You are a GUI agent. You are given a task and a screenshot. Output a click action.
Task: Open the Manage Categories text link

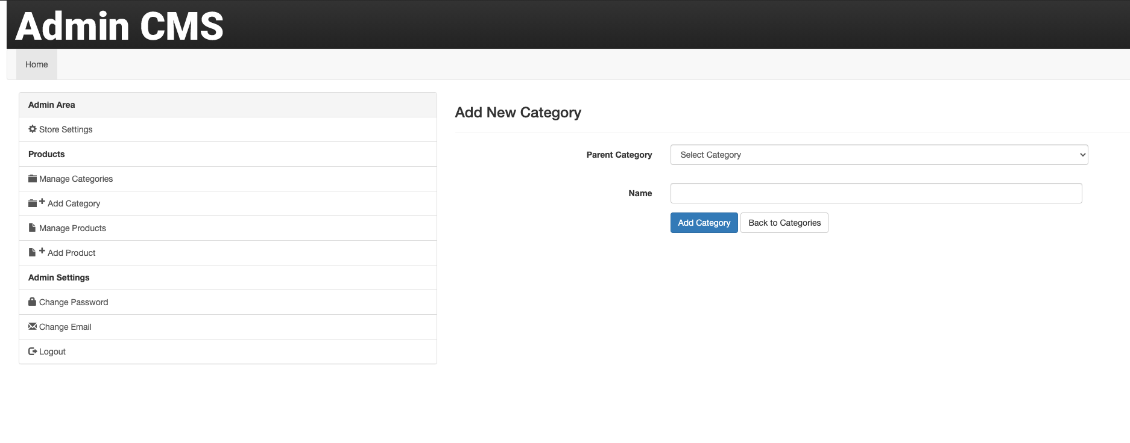point(76,179)
